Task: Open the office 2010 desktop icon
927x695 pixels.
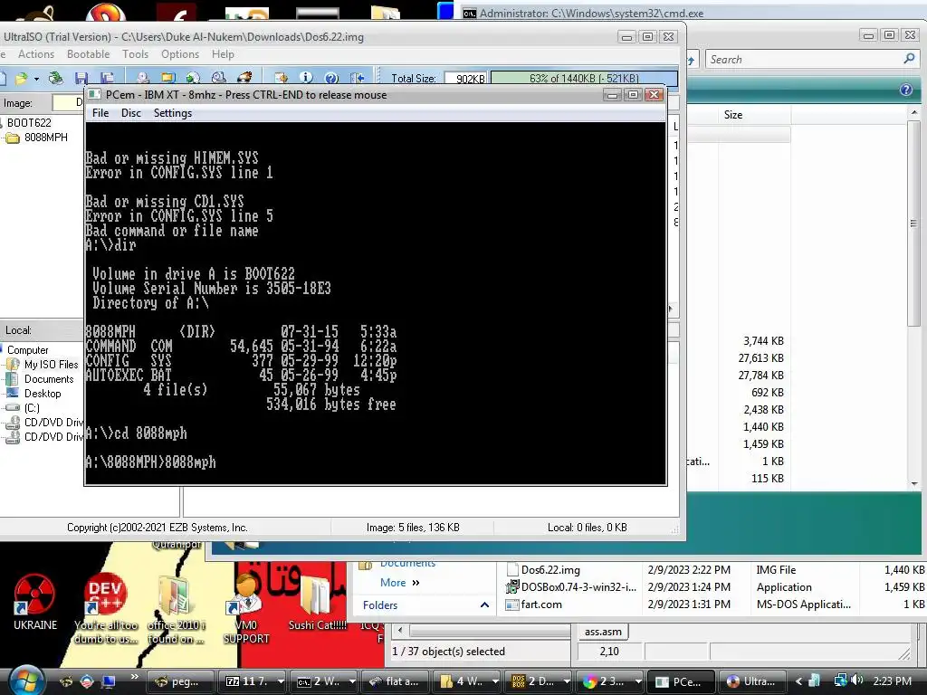Action: 176,609
